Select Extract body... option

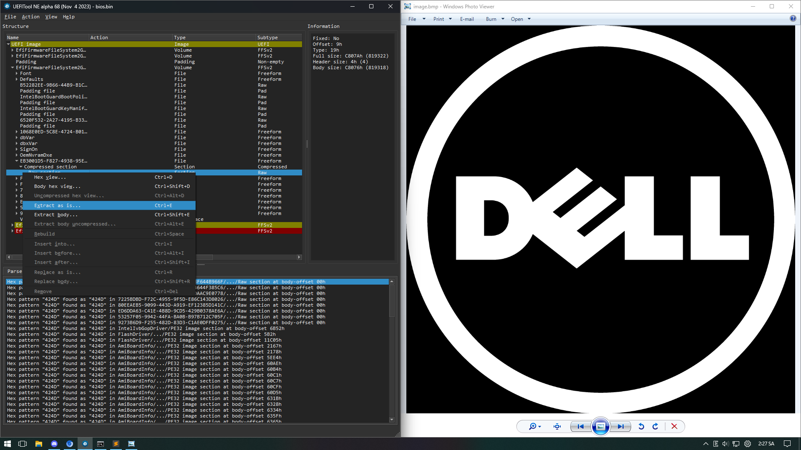56,215
